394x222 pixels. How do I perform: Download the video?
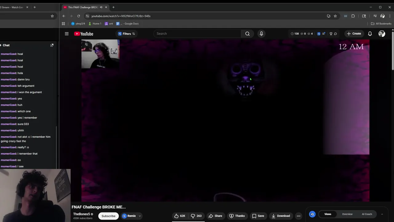pyautogui.click(x=280, y=216)
